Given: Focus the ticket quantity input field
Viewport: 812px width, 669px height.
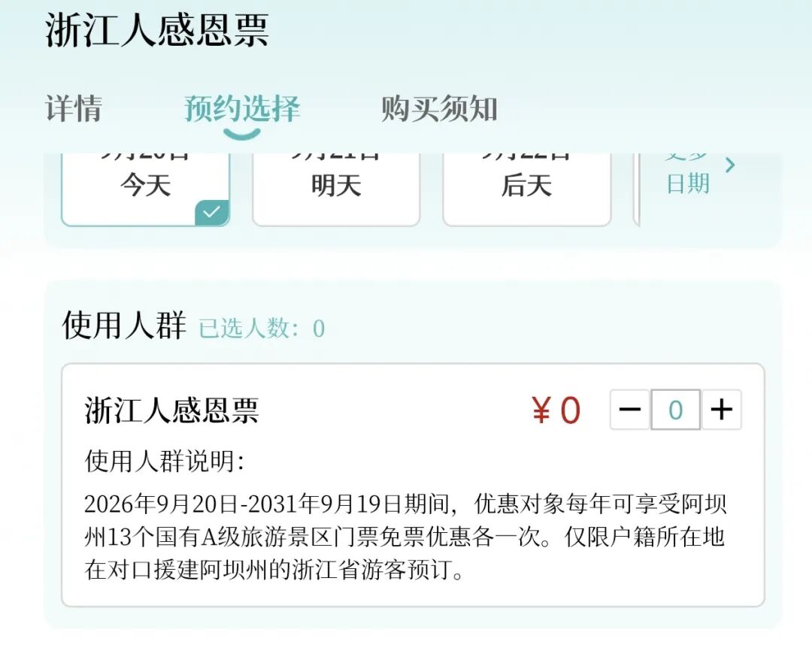Looking at the screenshot, I should (675, 410).
